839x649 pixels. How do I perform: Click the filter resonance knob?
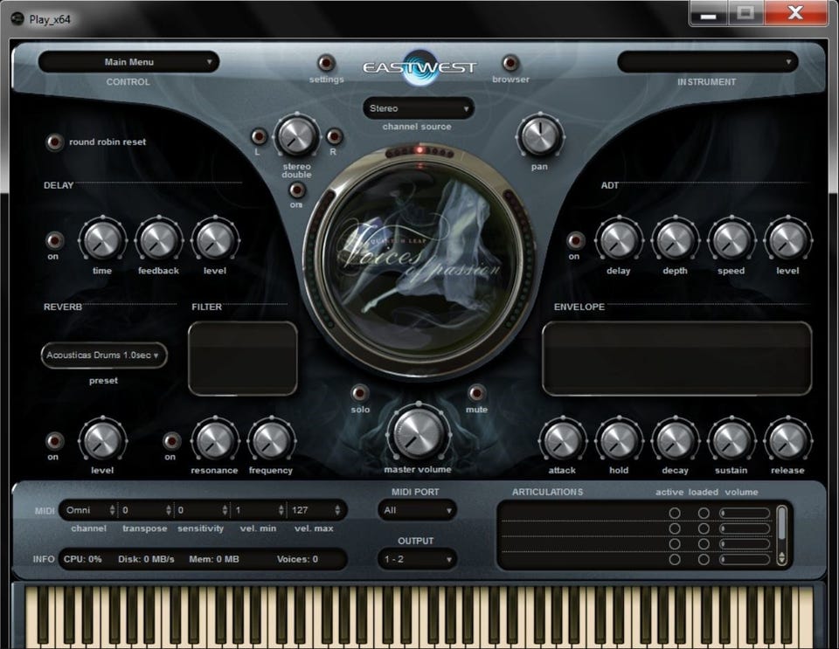(x=215, y=440)
